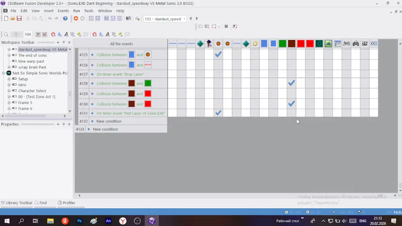Create a new application with New icon

tap(6, 18)
